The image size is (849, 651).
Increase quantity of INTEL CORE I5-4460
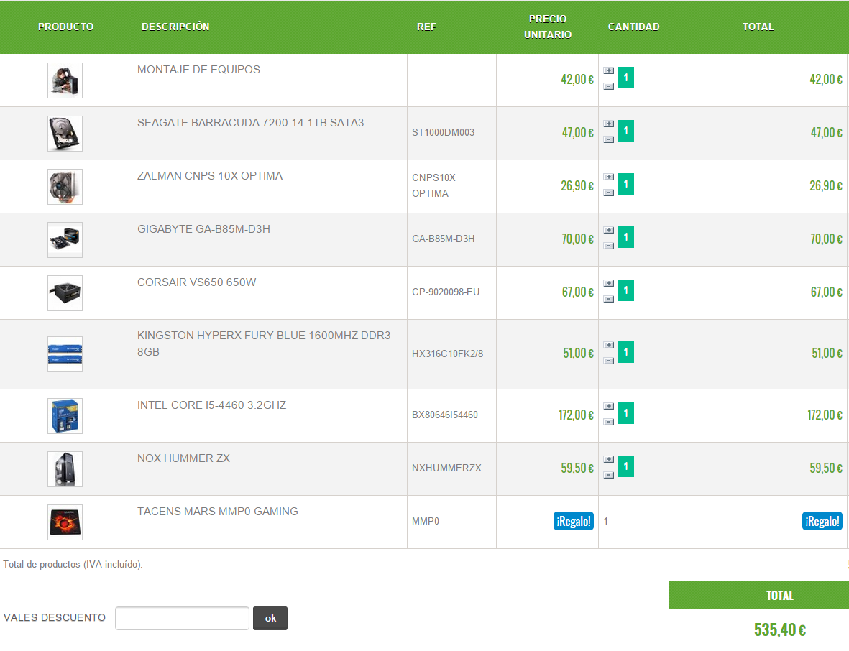coord(609,407)
